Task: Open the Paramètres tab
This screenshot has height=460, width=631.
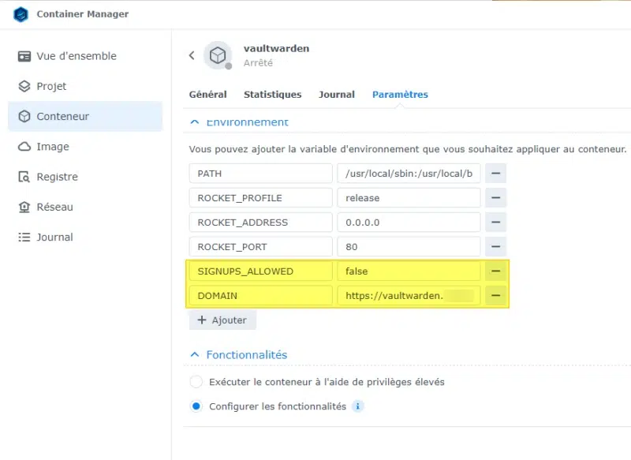Action: [401, 94]
